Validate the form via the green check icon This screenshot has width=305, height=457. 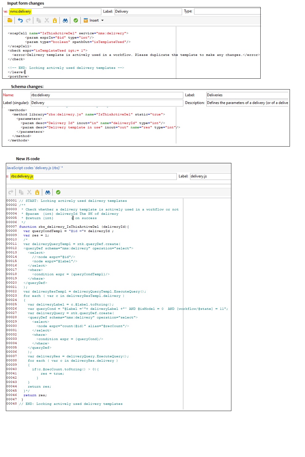coord(76,20)
